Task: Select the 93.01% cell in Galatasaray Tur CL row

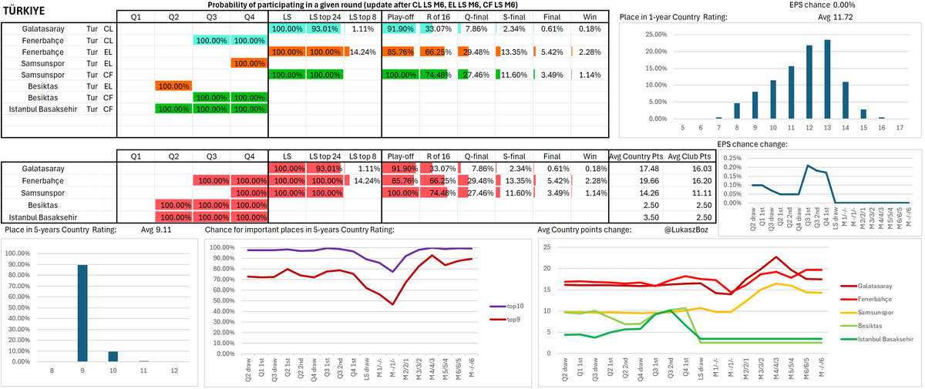Action: point(325,29)
